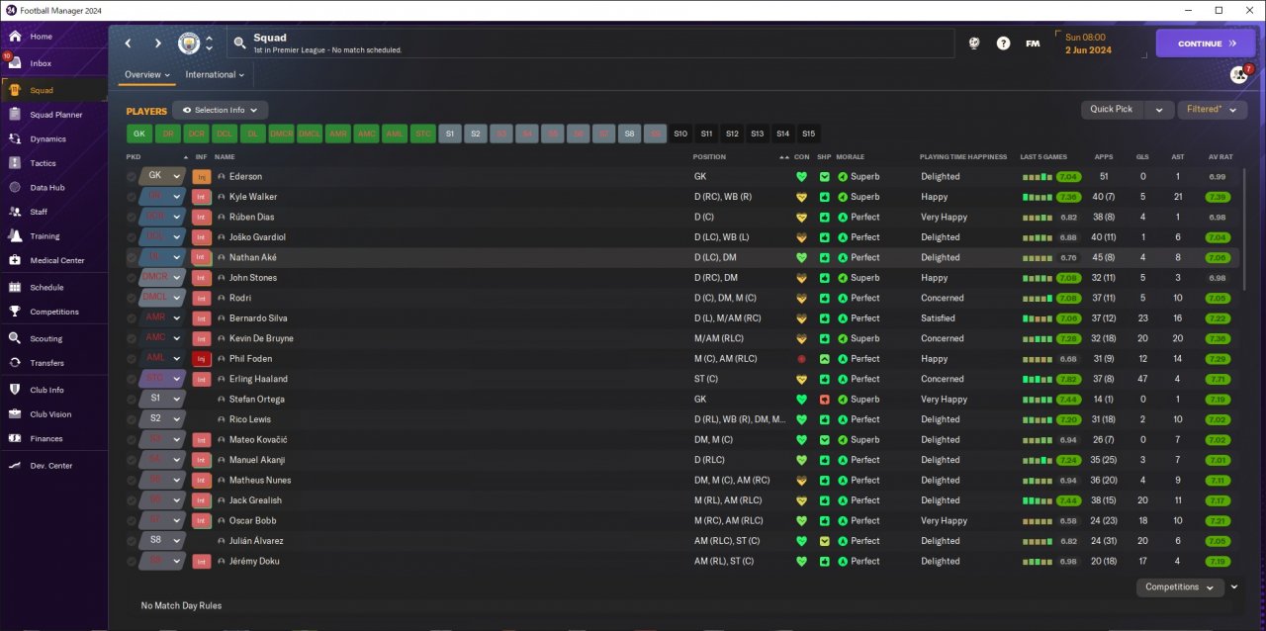Screen dimensions: 1266x631
Task: Select the S10 substitute slot
Action: (x=680, y=134)
